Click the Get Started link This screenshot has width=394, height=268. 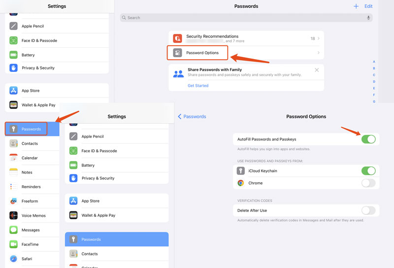coord(198,86)
